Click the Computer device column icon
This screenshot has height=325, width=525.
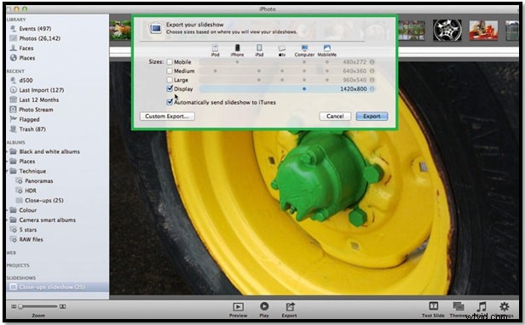pyautogui.click(x=304, y=48)
